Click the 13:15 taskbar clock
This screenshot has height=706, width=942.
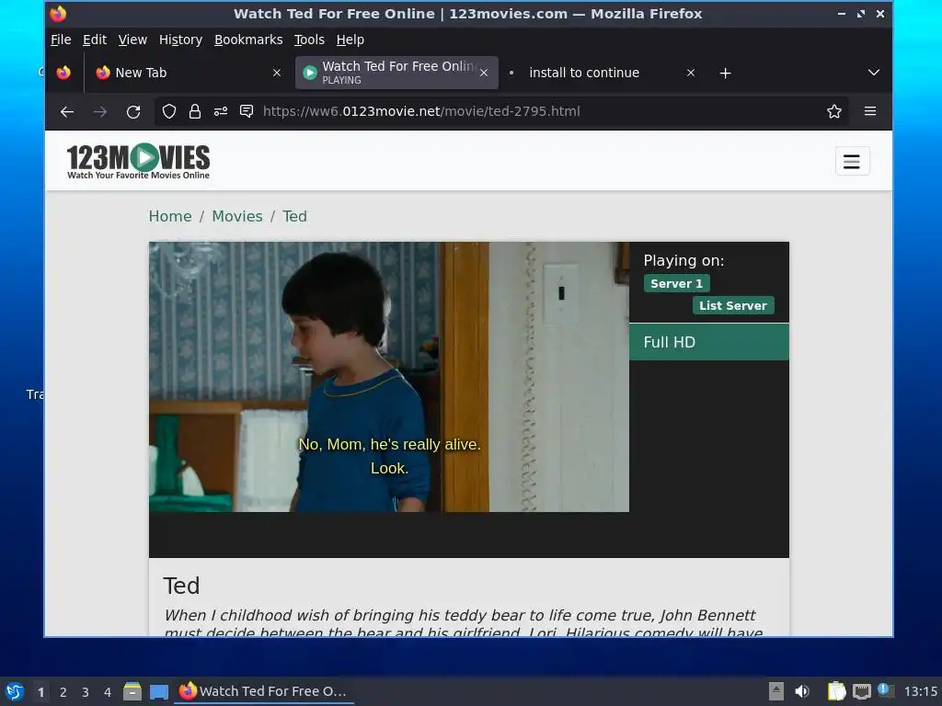920,691
